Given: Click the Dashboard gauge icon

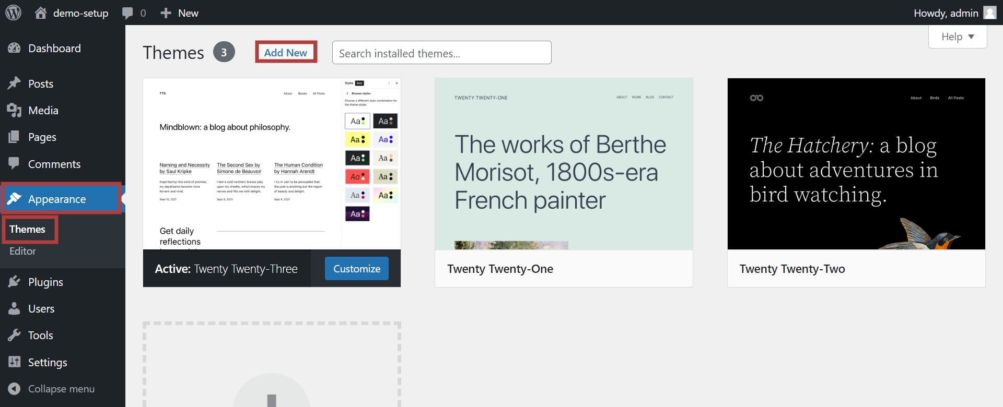Looking at the screenshot, I should pos(14,49).
